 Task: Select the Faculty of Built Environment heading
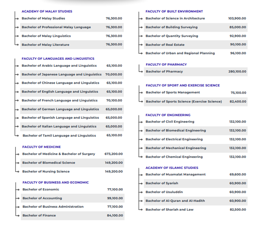pos(174,12)
